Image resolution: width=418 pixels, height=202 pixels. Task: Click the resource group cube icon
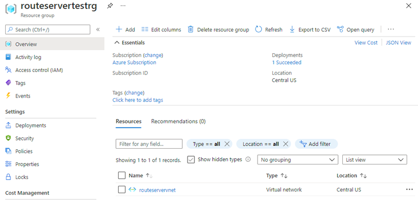pos(10,9)
